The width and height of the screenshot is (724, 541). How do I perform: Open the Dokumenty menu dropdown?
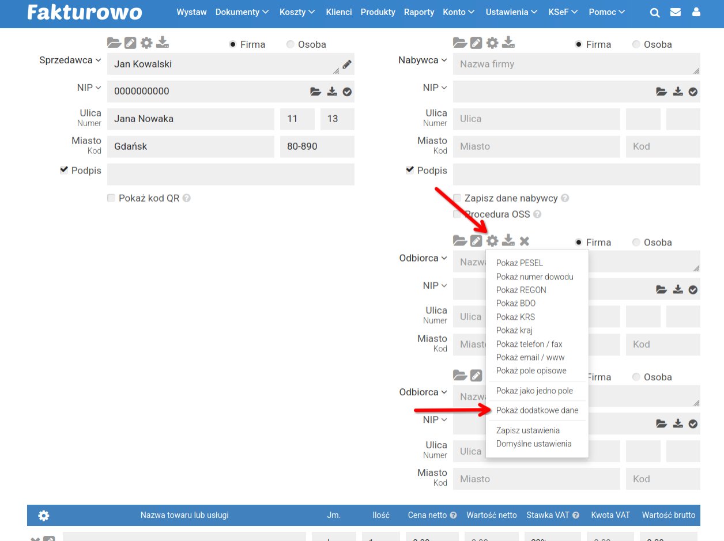coord(242,12)
